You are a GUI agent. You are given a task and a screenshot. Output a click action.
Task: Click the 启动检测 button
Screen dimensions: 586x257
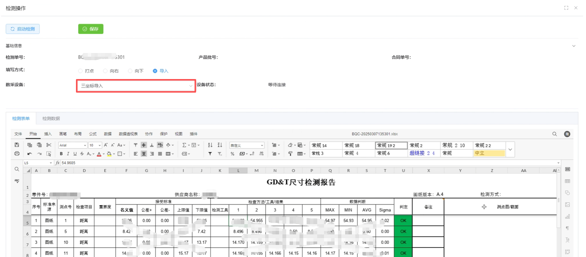23,29
